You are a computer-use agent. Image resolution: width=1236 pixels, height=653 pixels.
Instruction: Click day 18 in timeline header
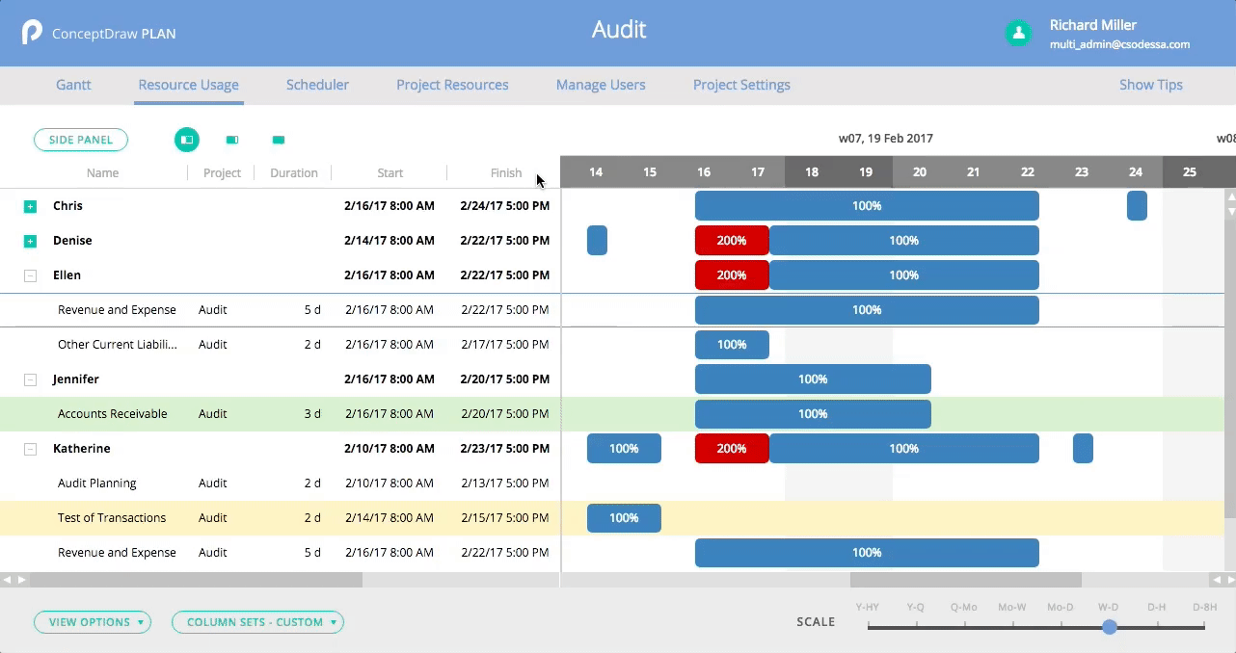812,172
